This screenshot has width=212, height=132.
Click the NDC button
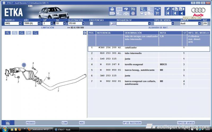click(82, 123)
